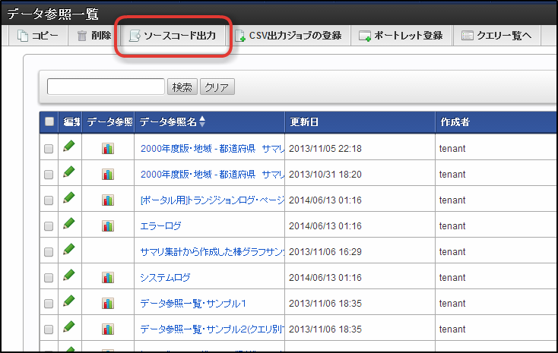Screen dimensions: 558x353
Task: Click the edit pencil for サンプル1
Action: click(69, 301)
